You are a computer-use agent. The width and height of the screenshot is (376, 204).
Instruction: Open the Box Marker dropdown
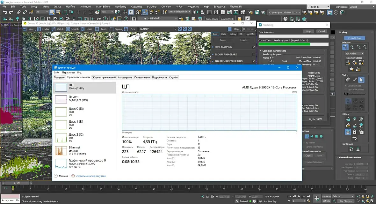[x=354, y=54]
